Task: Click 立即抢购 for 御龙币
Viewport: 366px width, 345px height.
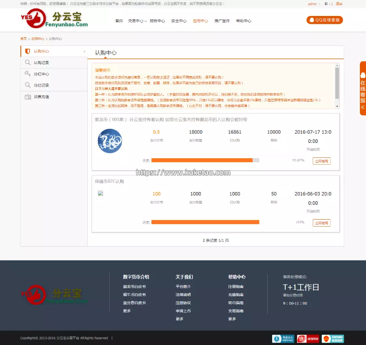Action: click(x=321, y=161)
